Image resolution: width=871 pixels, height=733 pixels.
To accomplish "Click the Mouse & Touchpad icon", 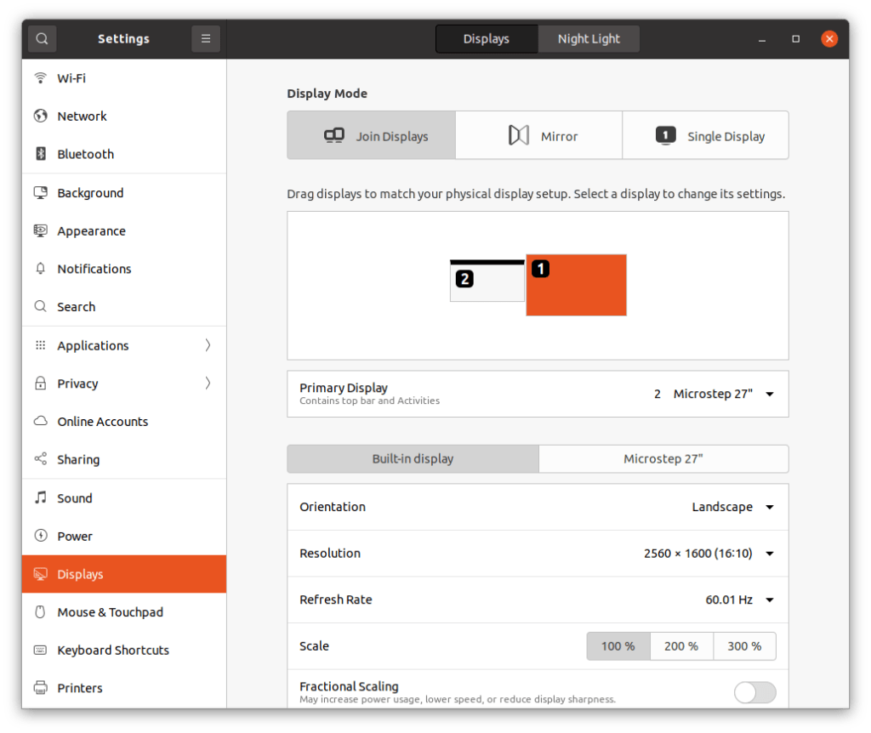I will (40, 612).
